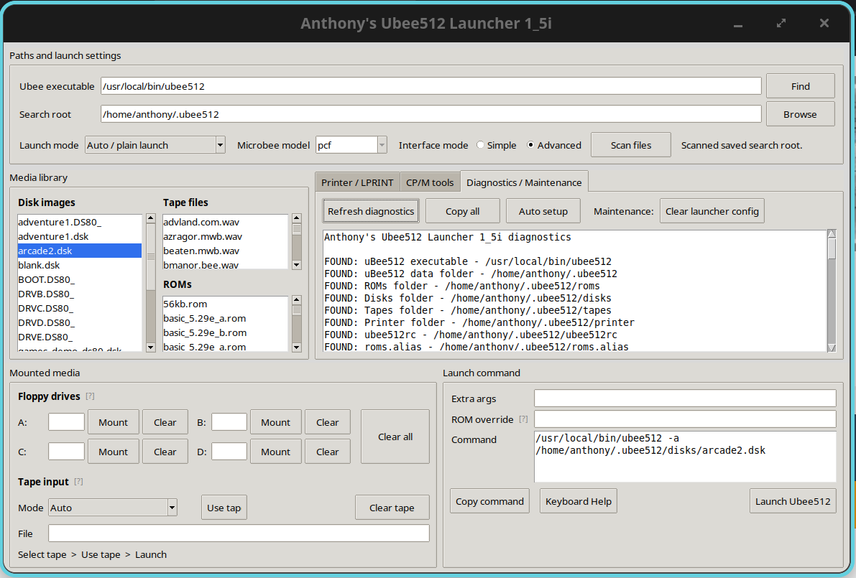Switch to Printer / LPRINT tab
The width and height of the screenshot is (856, 578).
(357, 182)
